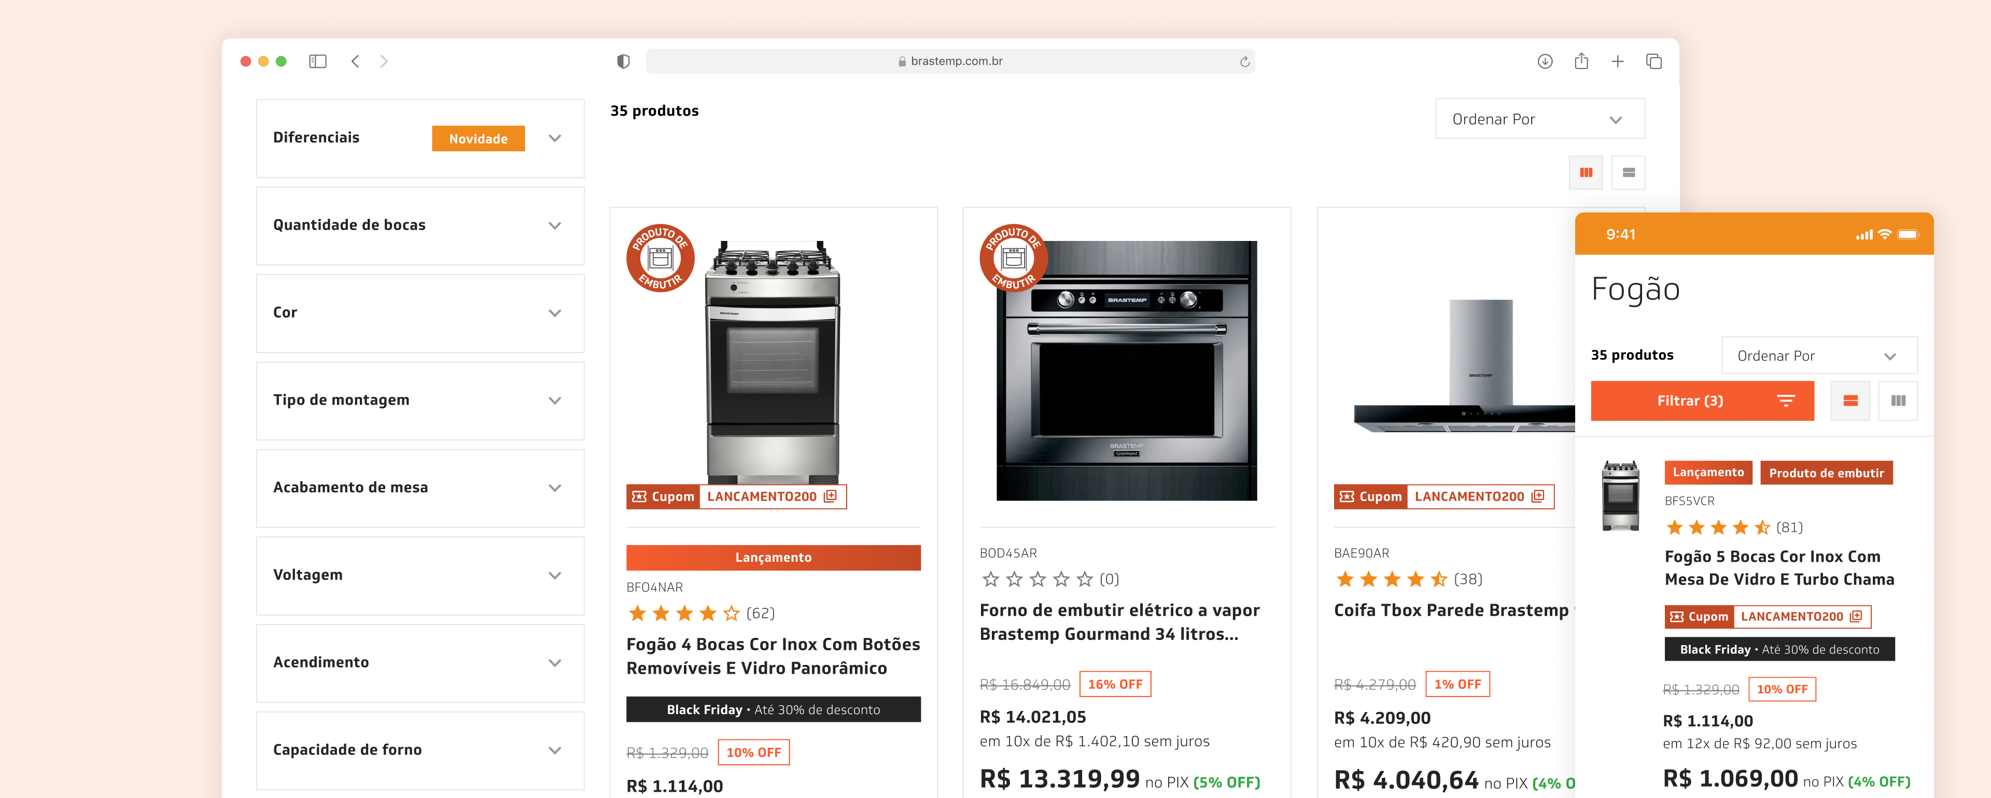
Task: Click the share icon in the browser toolbar
Action: (1580, 61)
